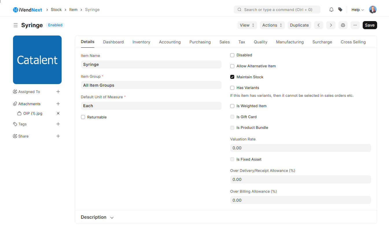The height and width of the screenshot is (232, 389).
Task: Tick the Has Variants checkbox
Action: click(232, 88)
